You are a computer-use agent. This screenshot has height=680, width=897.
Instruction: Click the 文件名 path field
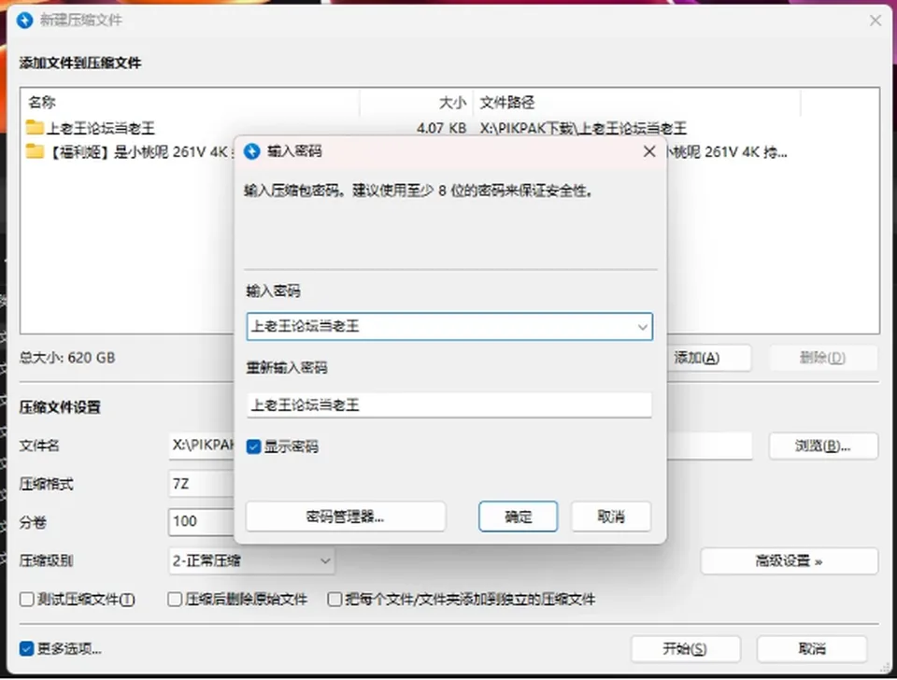pyautogui.click(x=461, y=446)
